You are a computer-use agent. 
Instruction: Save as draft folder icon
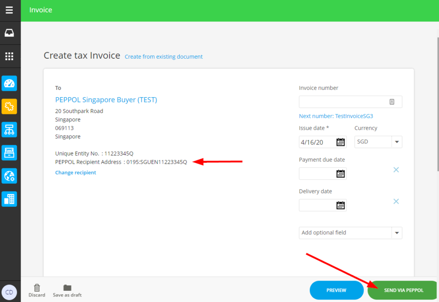click(x=67, y=291)
